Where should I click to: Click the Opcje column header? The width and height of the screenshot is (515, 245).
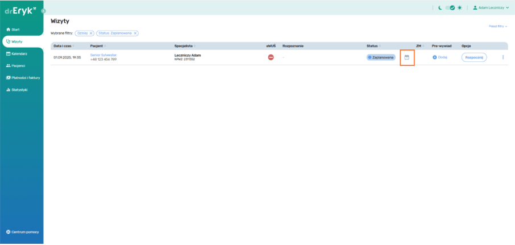click(x=466, y=46)
